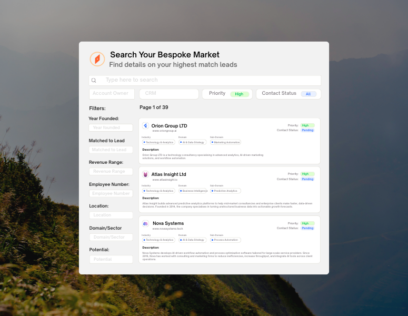
Task: Open the CRM filter dropdown
Action: click(168, 94)
